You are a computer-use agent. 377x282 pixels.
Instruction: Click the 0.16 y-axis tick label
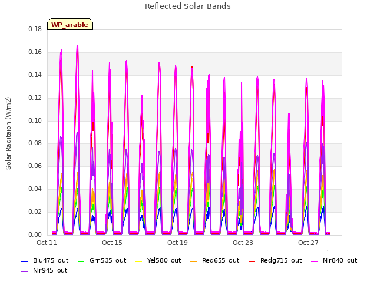click(35, 52)
